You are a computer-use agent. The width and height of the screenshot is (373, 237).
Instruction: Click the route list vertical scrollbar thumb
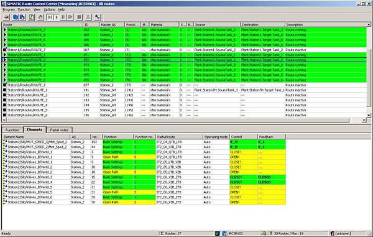click(x=369, y=77)
